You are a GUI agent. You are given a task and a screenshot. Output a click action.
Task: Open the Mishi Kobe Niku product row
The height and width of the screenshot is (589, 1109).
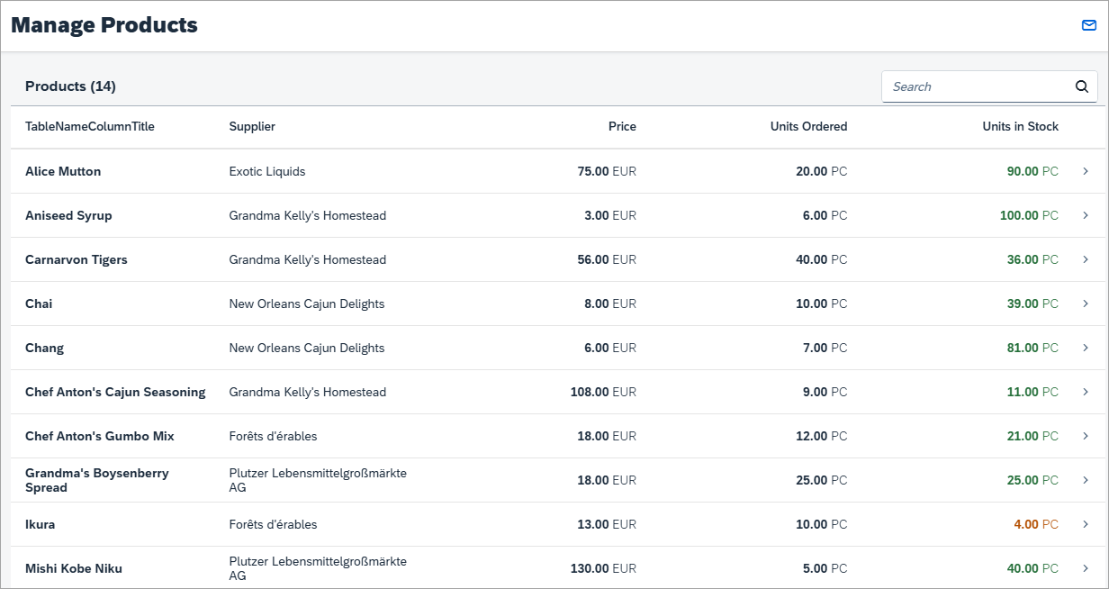pyautogui.click(x=558, y=567)
